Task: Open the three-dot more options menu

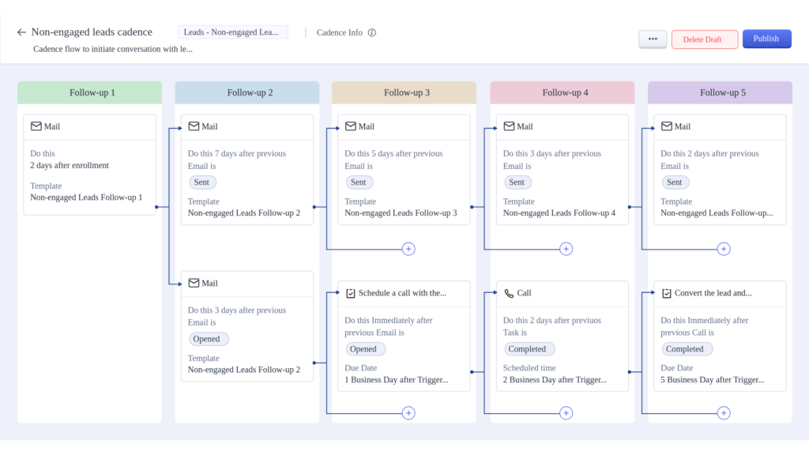Action: pos(653,39)
